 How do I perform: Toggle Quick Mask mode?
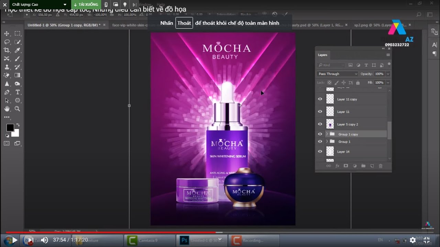[x=7, y=143]
